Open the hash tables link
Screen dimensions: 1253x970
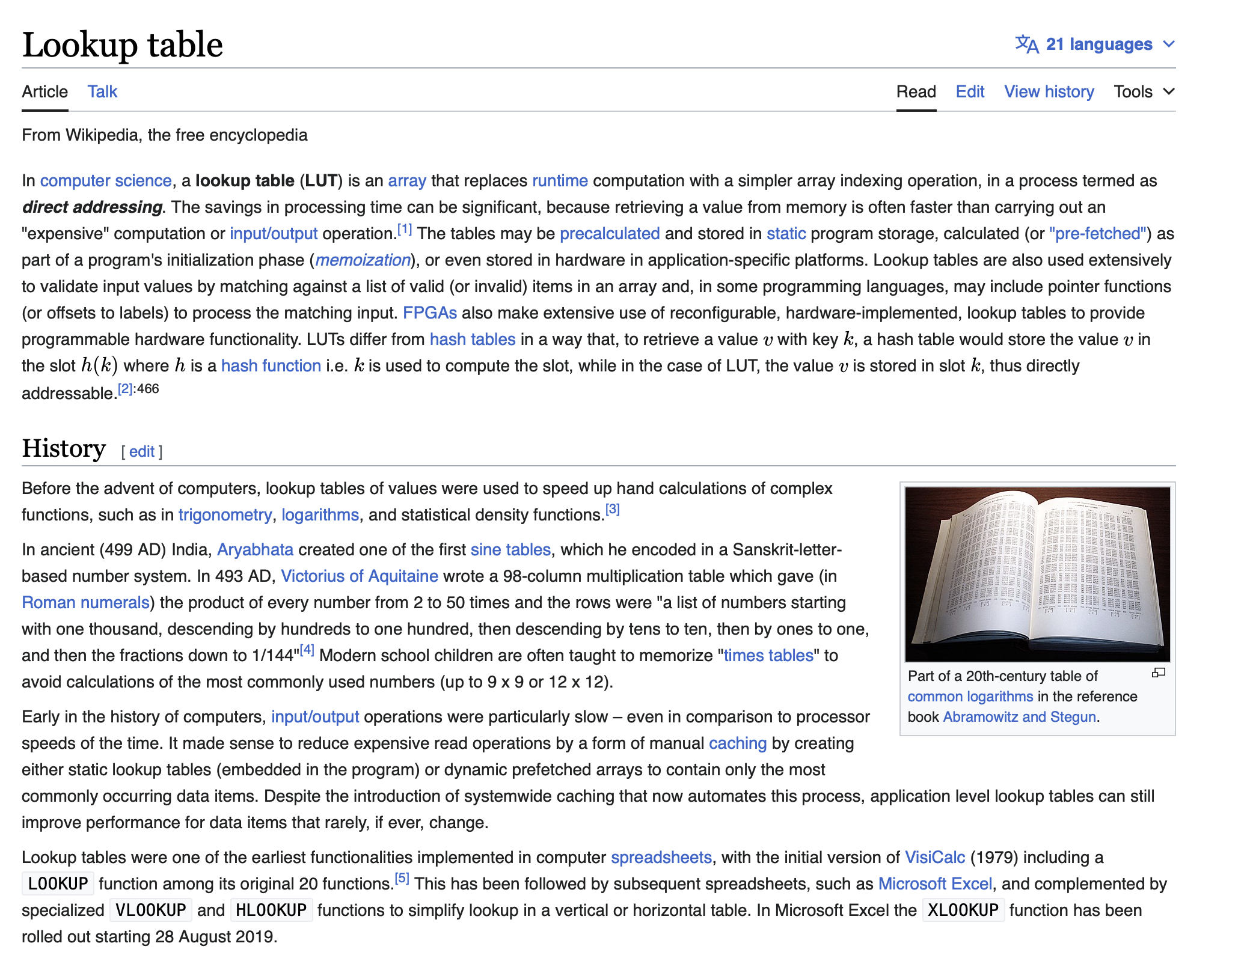(473, 339)
